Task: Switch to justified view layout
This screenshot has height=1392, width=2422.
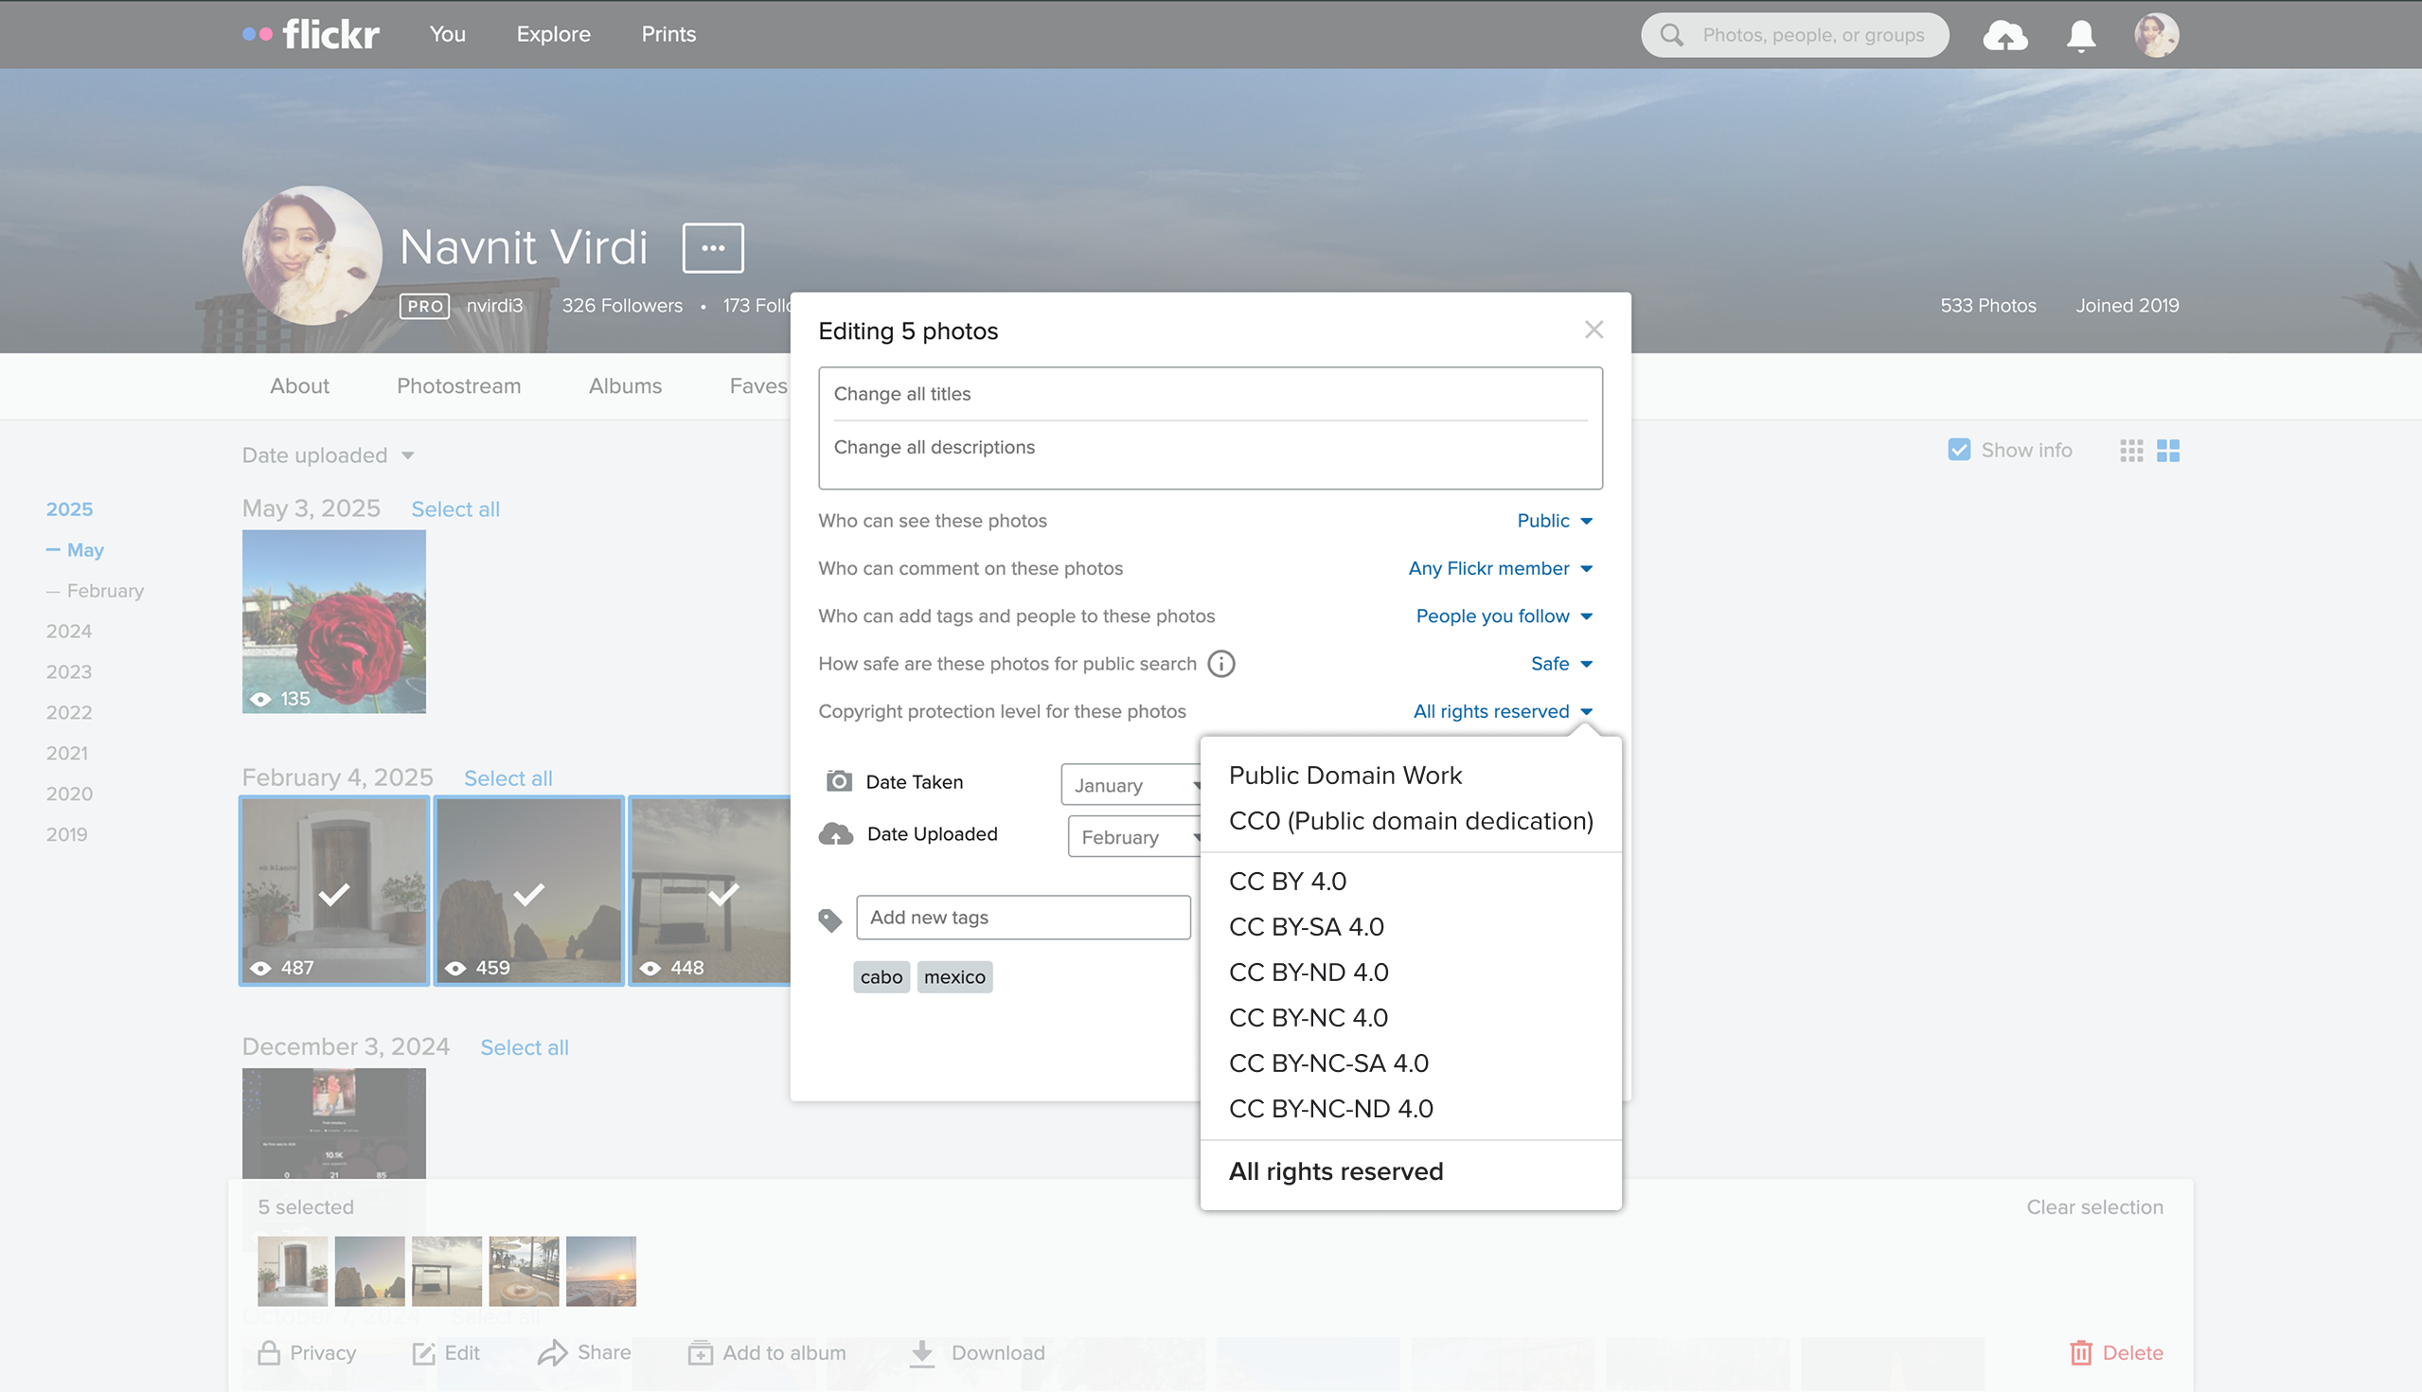Action: click(x=2167, y=451)
